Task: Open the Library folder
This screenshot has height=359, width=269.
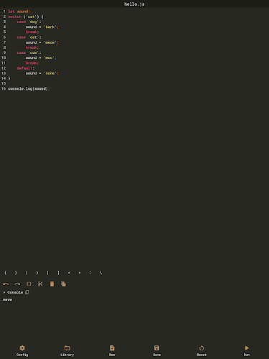Action: tap(67, 350)
